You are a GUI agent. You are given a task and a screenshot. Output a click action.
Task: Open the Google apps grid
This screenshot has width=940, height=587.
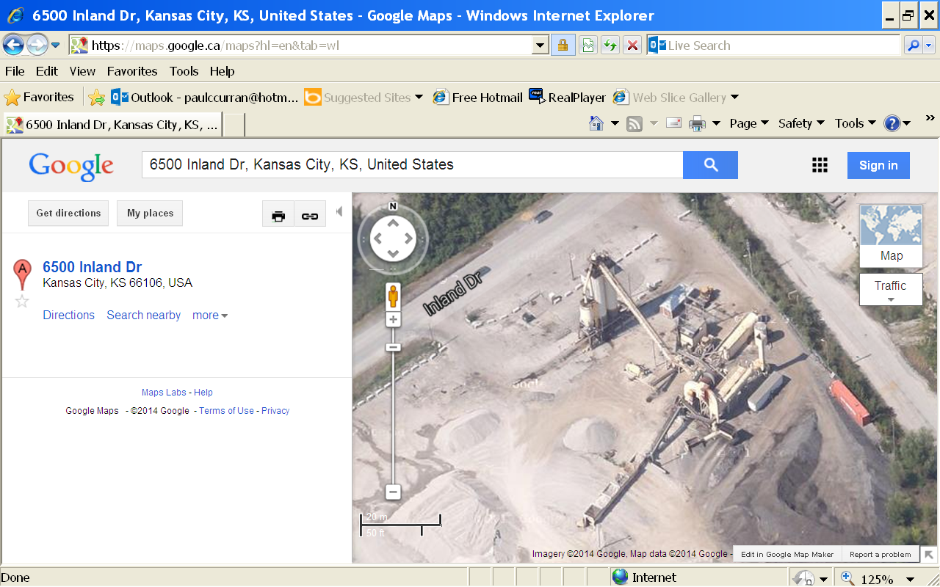click(820, 165)
